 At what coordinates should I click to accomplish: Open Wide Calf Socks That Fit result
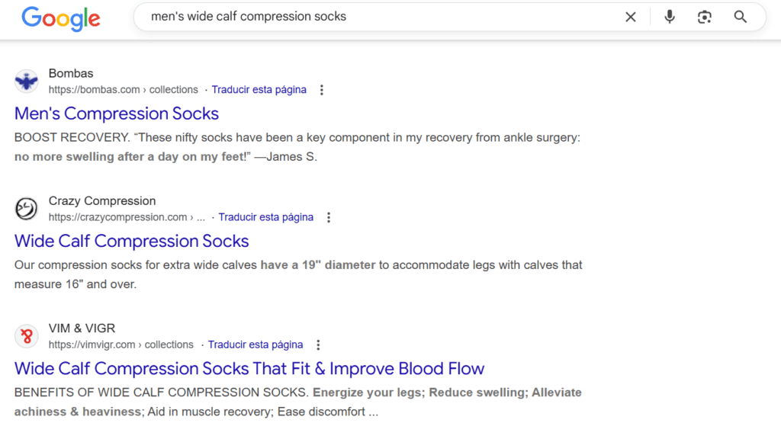249,369
